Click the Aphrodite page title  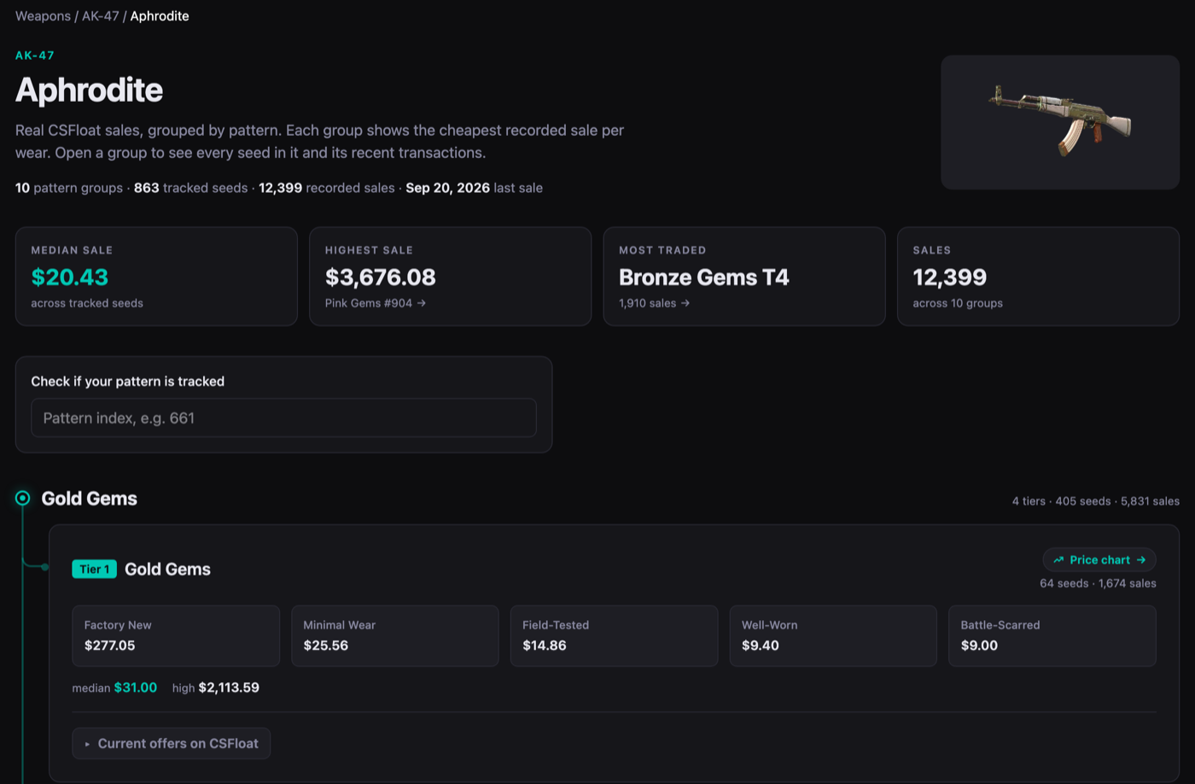(x=89, y=90)
